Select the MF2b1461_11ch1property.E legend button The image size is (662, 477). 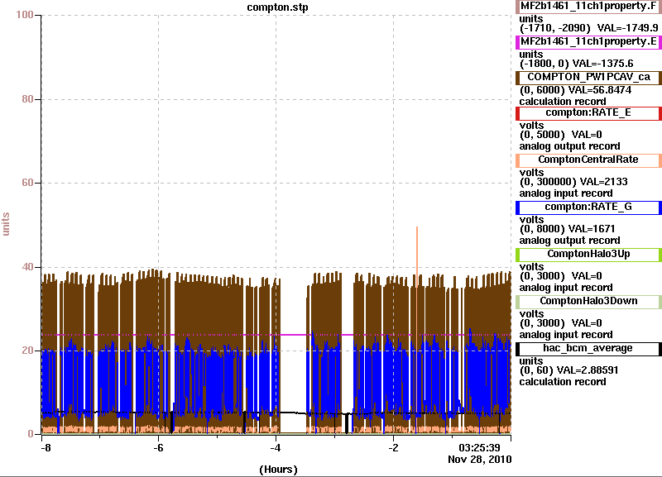588,42
